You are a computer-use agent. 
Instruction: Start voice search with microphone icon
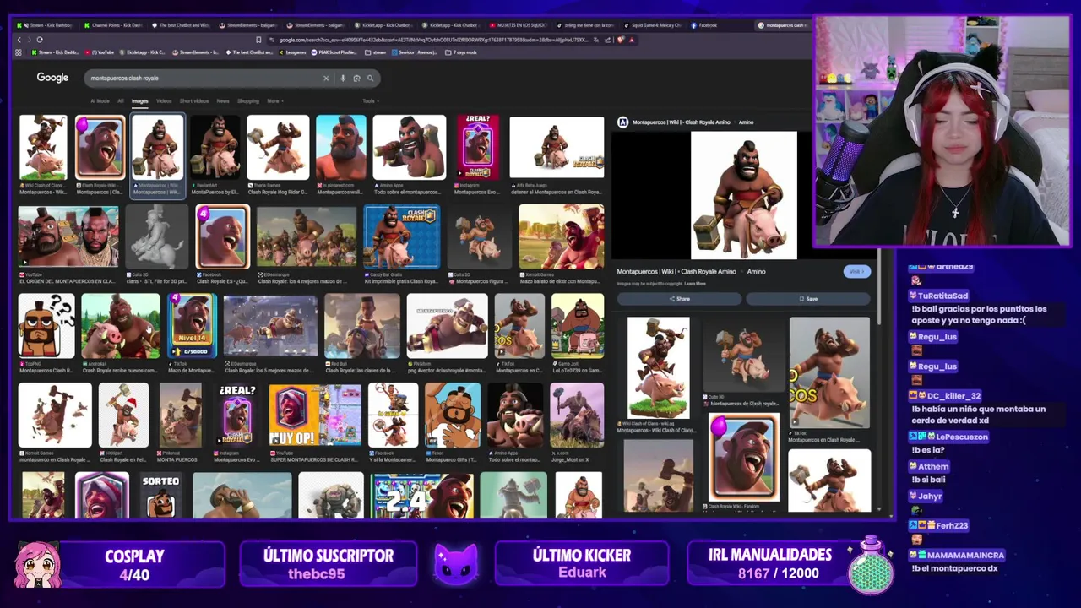click(x=343, y=78)
